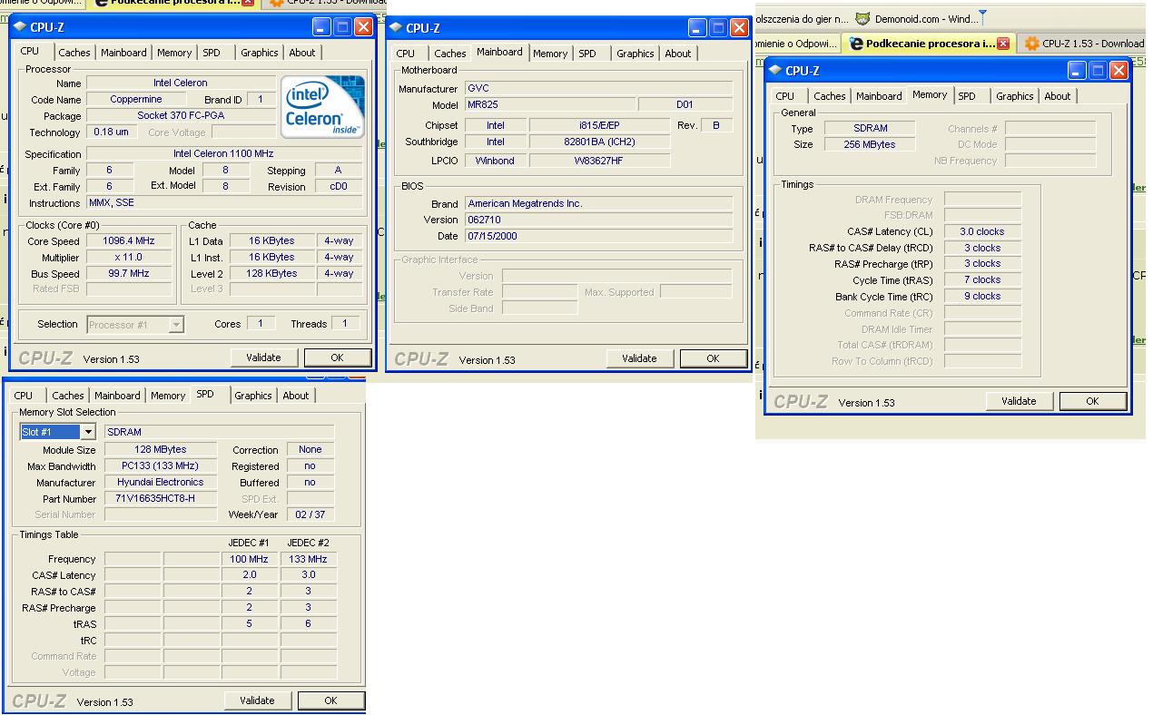Click the CPU-Z title icon in the CPU window
1153x715 pixels.
pos(20,27)
